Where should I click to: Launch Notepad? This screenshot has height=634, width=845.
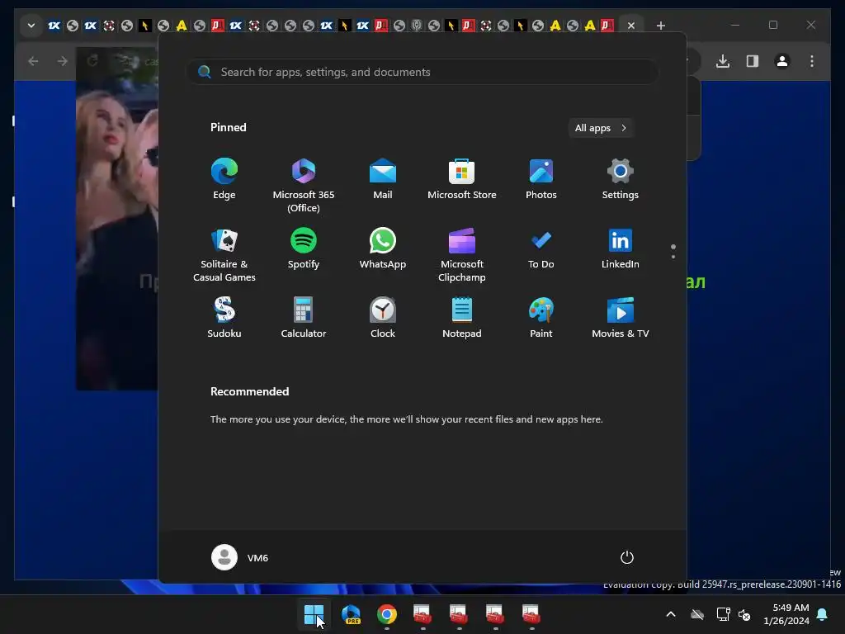[462, 318]
